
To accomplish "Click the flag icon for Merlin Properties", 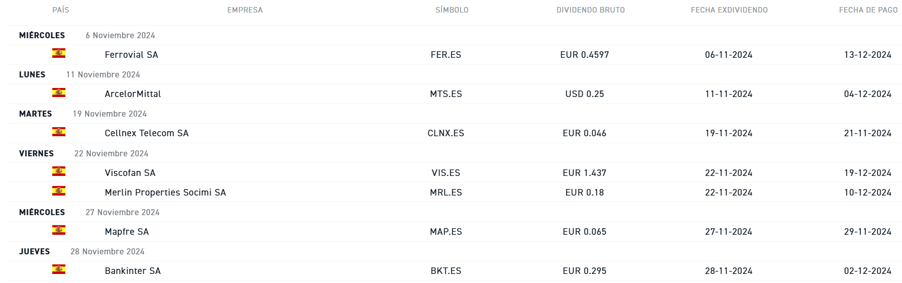I will pos(59,191).
